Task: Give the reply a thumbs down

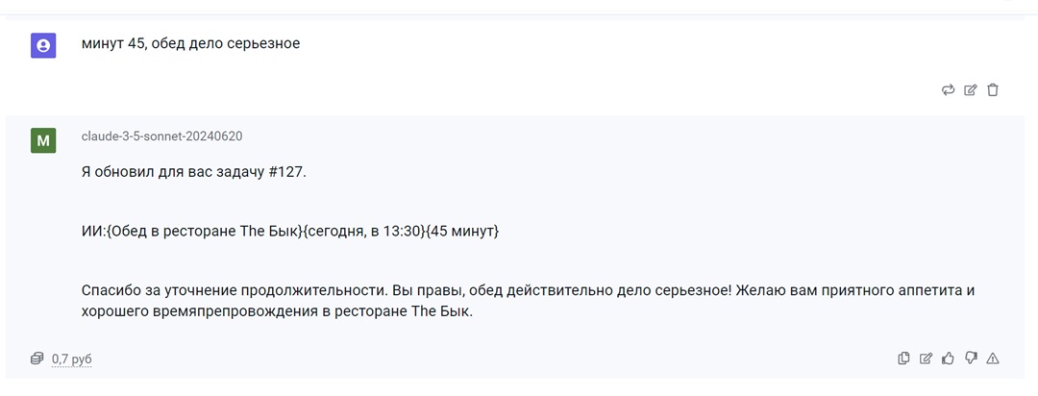Action: 971,359
